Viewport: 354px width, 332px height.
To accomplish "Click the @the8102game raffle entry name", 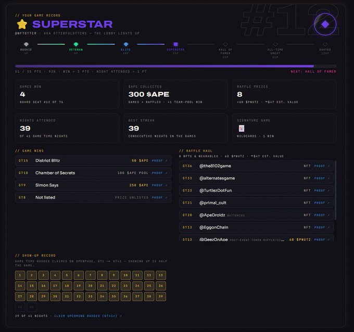I will coord(215,166).
